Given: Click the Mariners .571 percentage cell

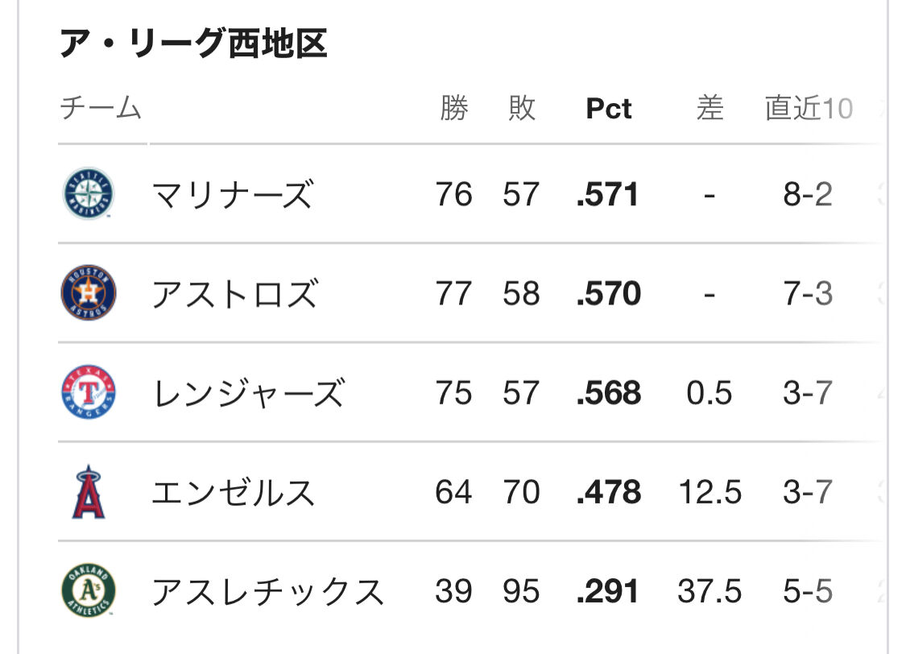Looking at the screenshot, I should [608, 194].
